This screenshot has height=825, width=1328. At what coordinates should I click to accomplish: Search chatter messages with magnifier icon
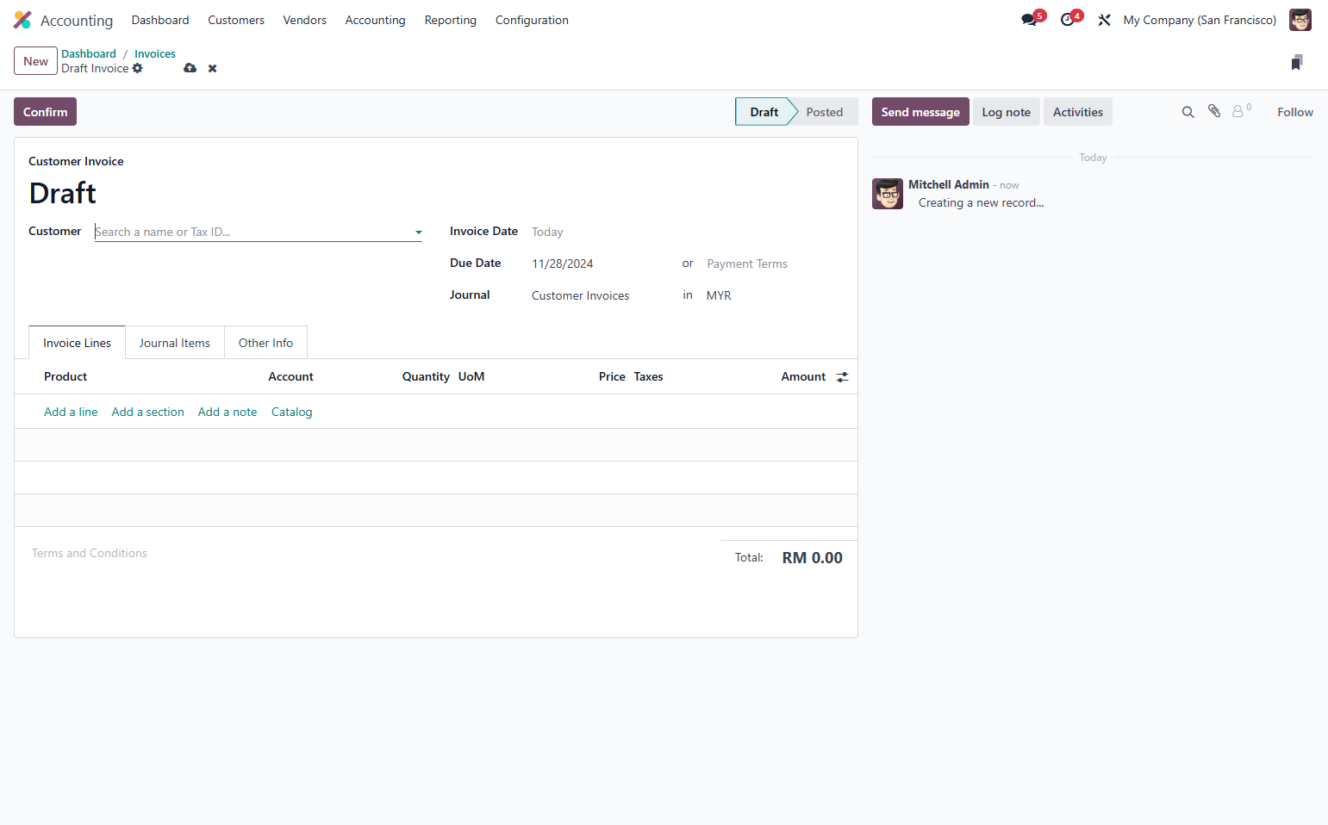(x=1188, y=112)
